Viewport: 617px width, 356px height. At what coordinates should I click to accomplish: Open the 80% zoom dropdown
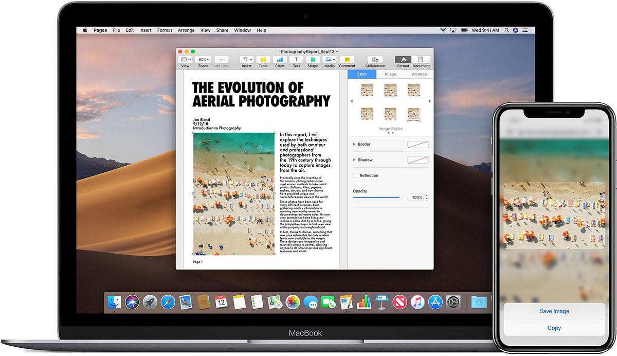(203, 59)
